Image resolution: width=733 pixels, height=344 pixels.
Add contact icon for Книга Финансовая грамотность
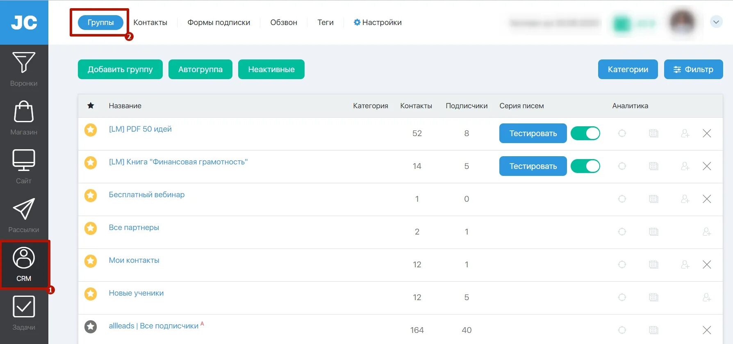tap(685, 166)
